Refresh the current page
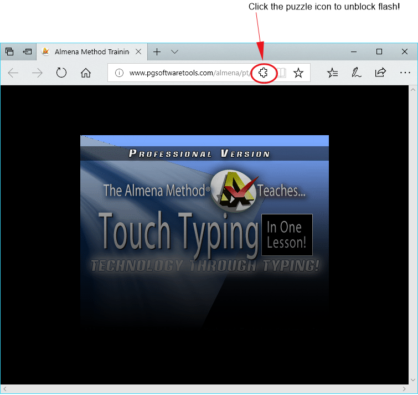The width and height of the screenshot is (418, 395). pos(61,73)
